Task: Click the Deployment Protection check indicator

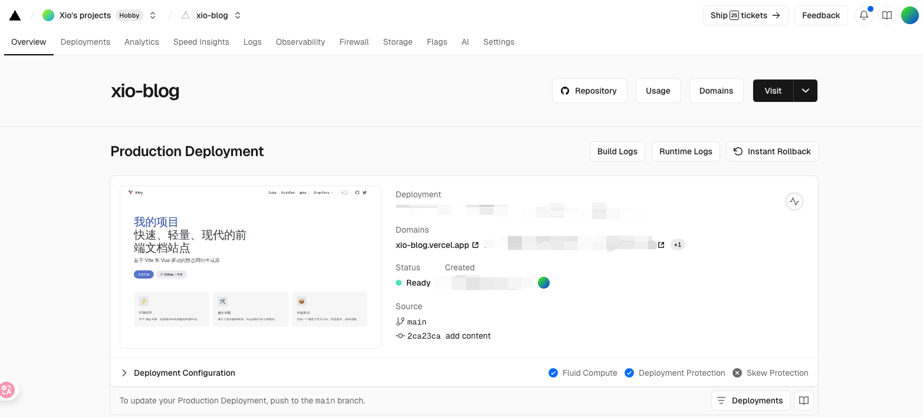Action: 629,373
